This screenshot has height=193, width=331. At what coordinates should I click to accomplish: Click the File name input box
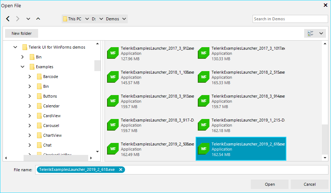click(182, 169)
